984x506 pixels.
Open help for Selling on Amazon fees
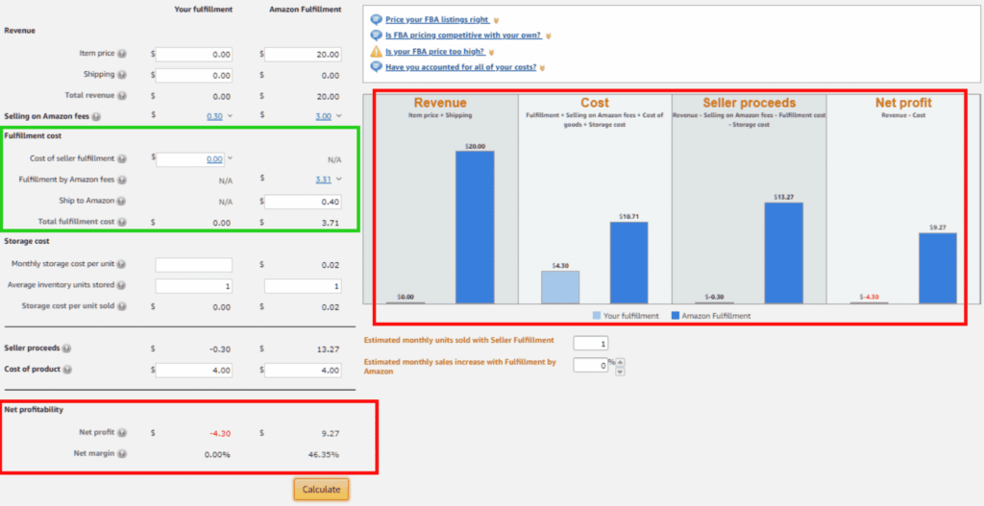(96, 116)
